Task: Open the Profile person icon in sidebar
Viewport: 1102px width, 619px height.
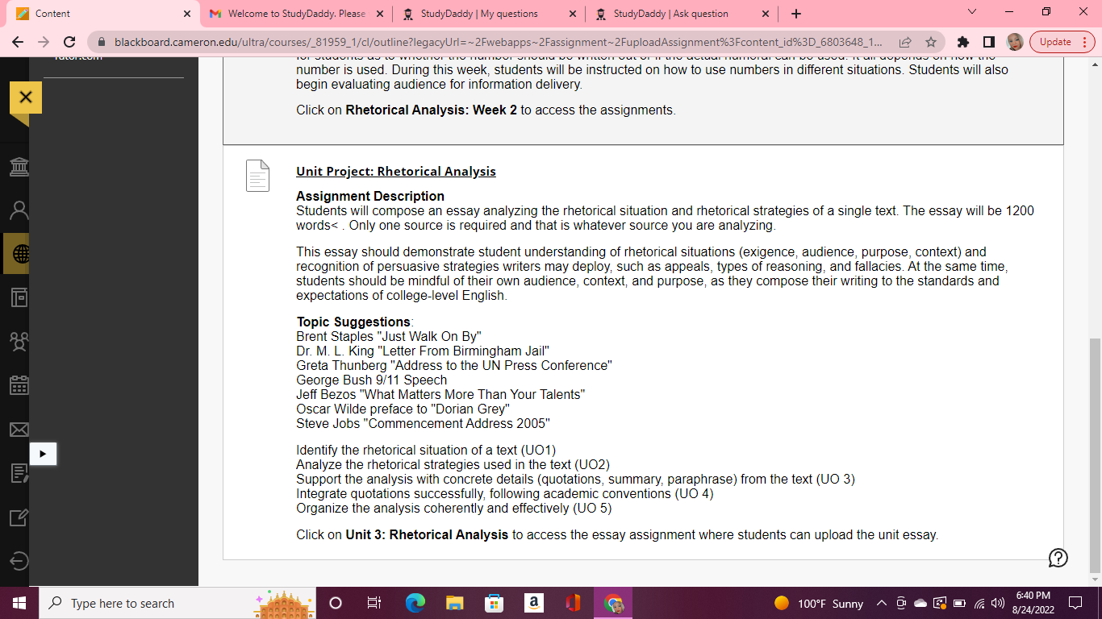Action: (18, 210)
